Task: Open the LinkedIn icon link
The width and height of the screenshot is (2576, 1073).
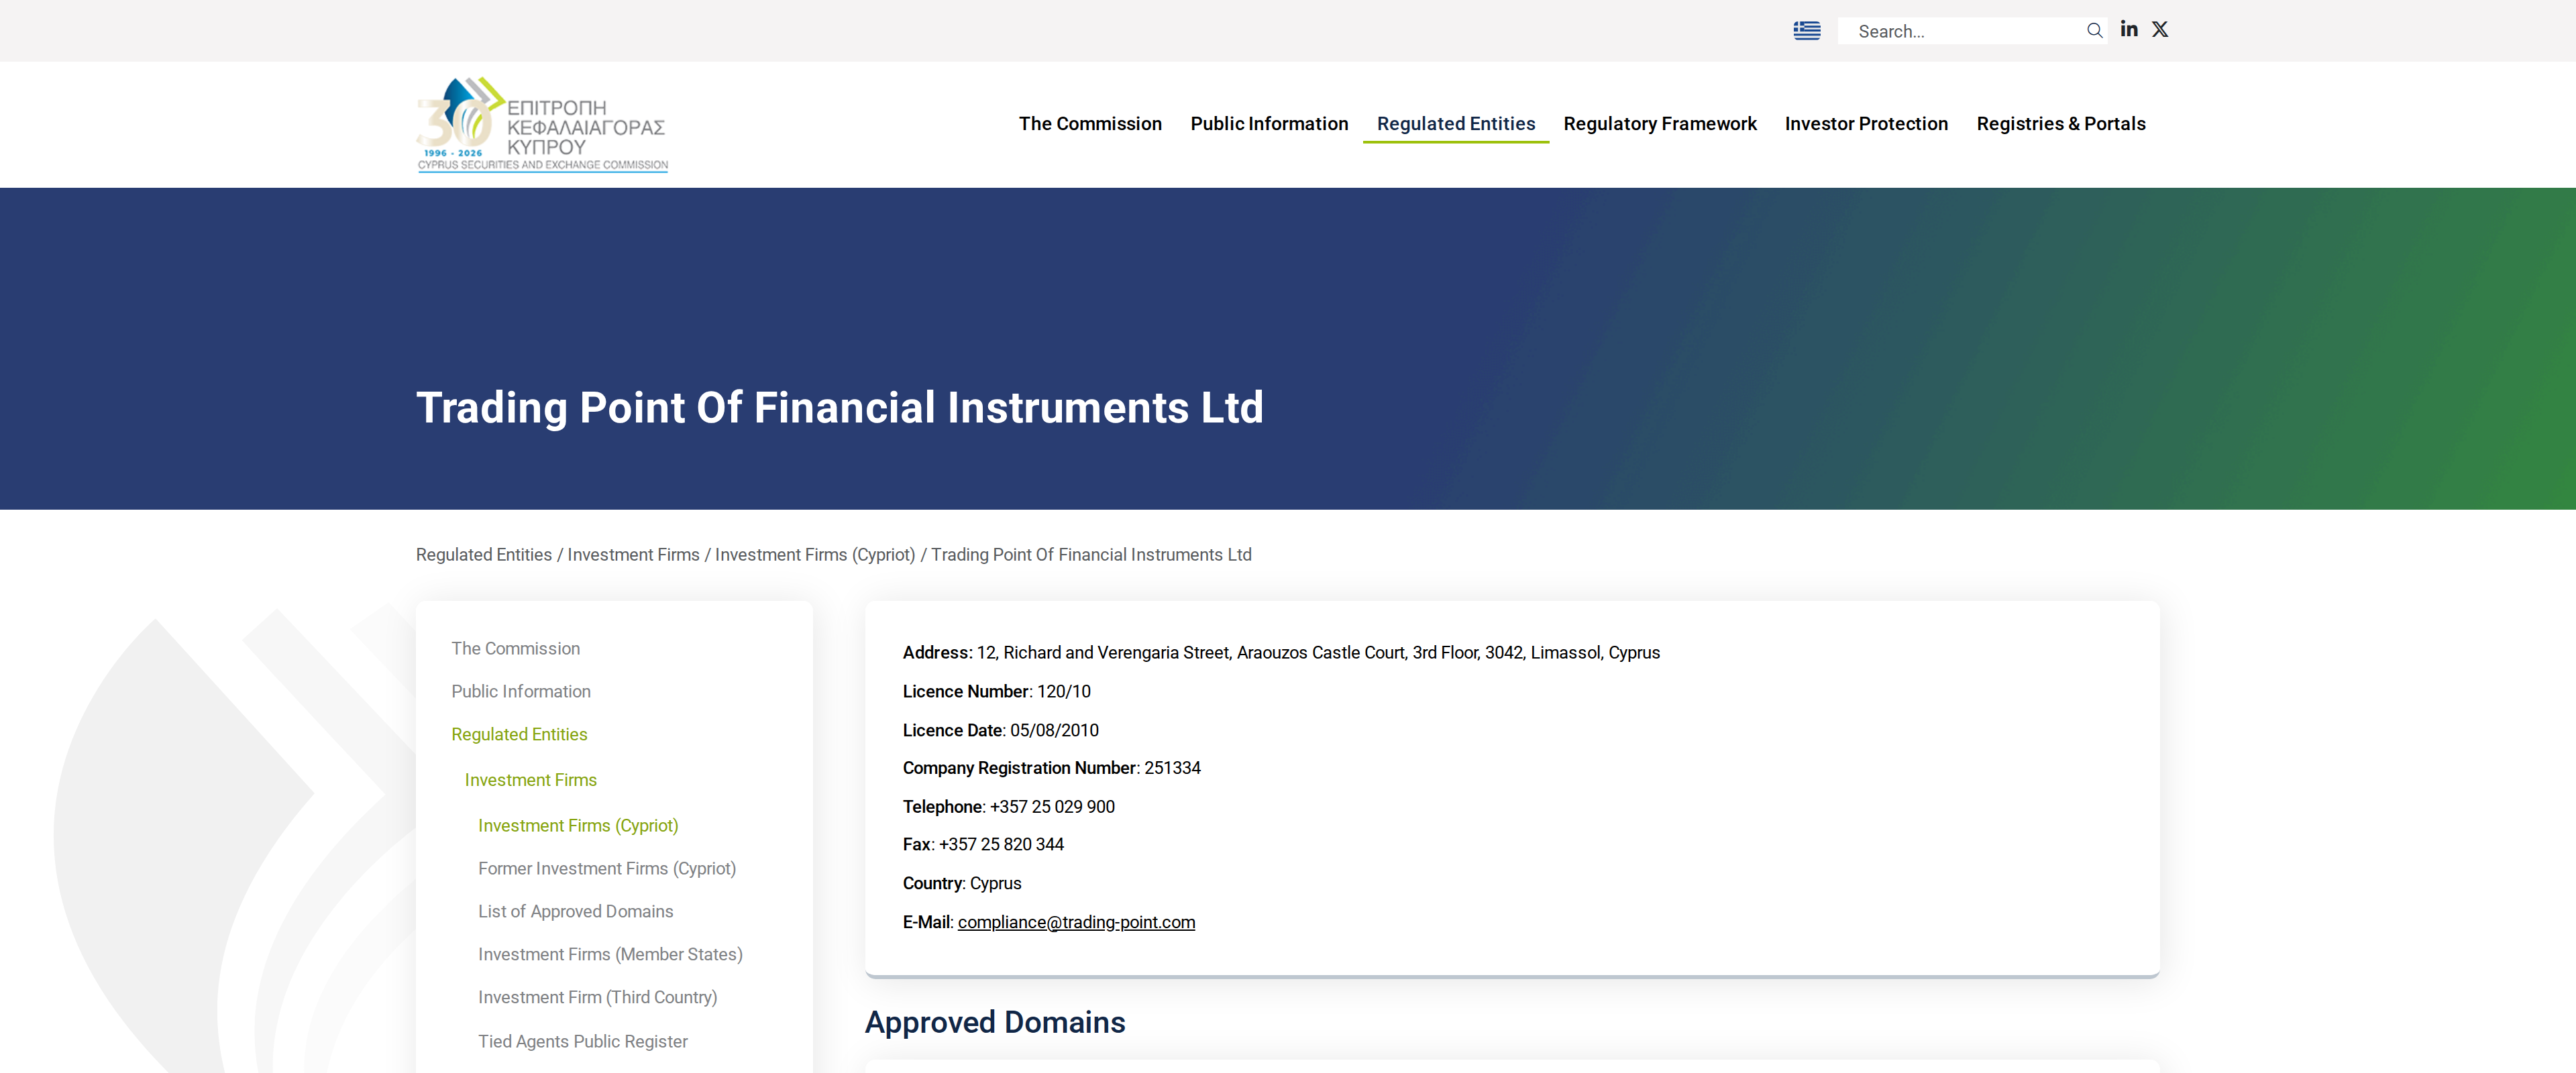Action: (x=2129, y=30)
